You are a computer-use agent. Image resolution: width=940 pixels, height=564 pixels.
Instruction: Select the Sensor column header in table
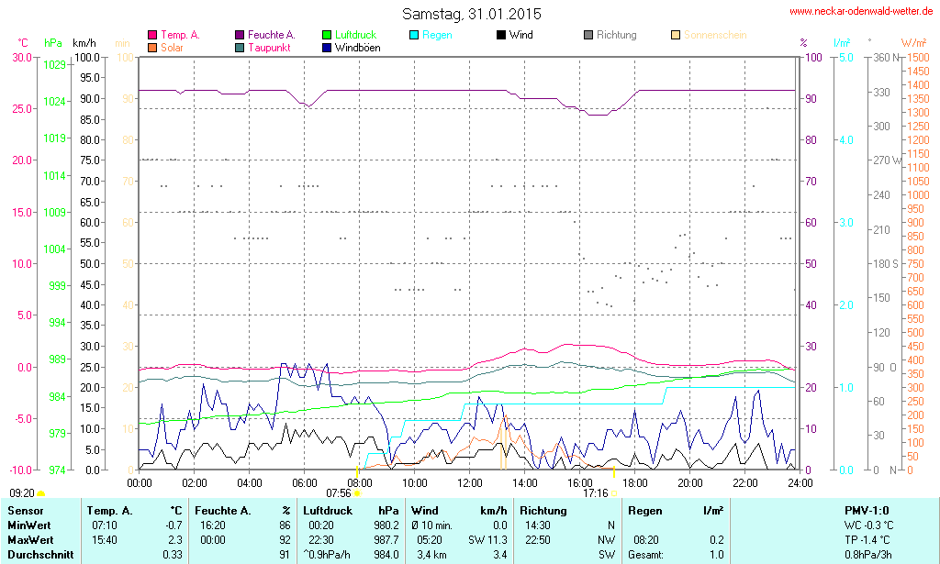coord(24,510)
